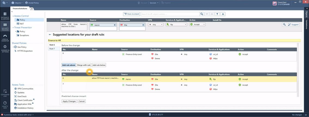Image resolution: width=309 pixels, height=117 pixels.
Task: Collapse the navigation pane chevrons
Action: pyautogui.click(x=12, y=12)
